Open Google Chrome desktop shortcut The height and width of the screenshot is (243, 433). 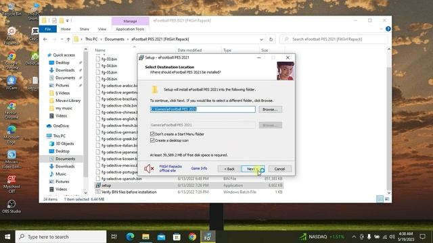click(x=12, y=61)
